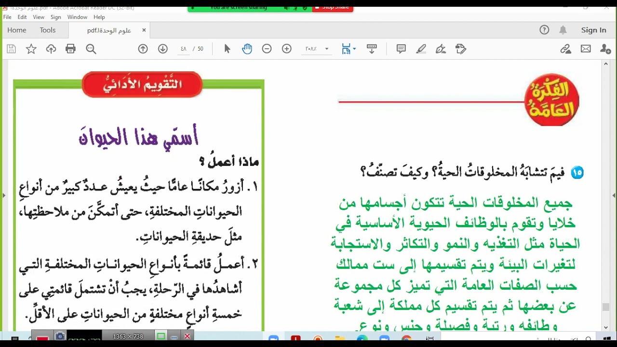Select the arrow selection tool
The width and height of the screenshot is (617, 347).
tap(227, 49)
